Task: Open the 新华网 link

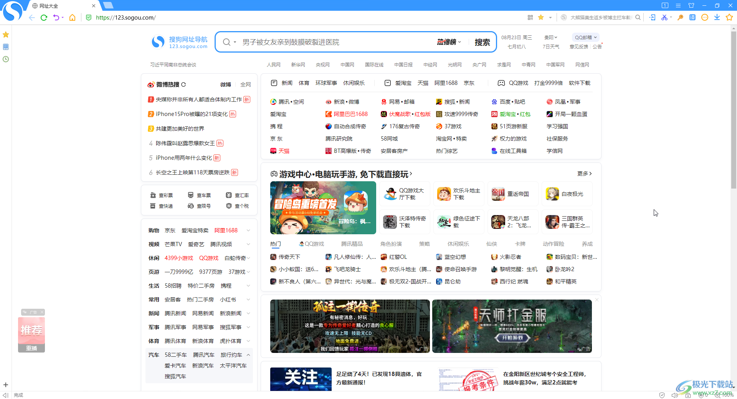Action: tap(298, 65)
